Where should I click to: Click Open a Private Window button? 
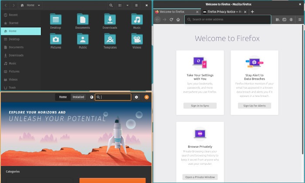tap(200, 177)
